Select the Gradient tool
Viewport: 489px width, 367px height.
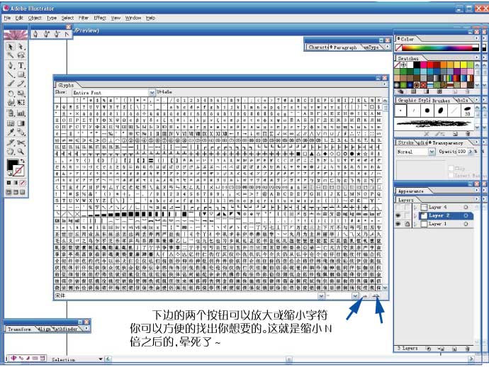[21, 123]
